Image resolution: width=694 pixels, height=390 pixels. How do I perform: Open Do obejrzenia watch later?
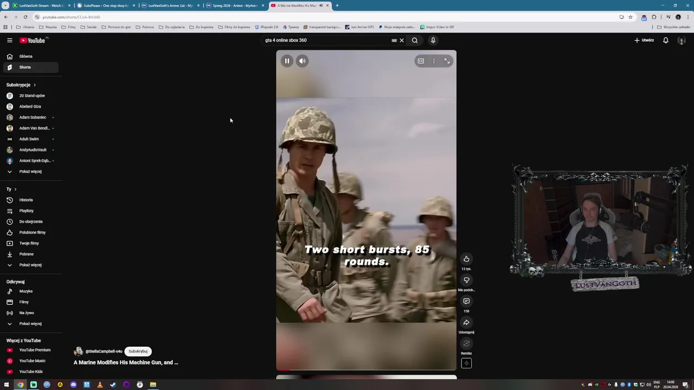[30, 222]
